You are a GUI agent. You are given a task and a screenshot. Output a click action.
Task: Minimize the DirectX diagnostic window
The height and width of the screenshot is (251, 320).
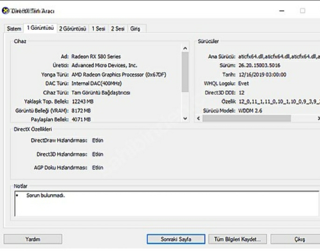[x=282, y=11]
